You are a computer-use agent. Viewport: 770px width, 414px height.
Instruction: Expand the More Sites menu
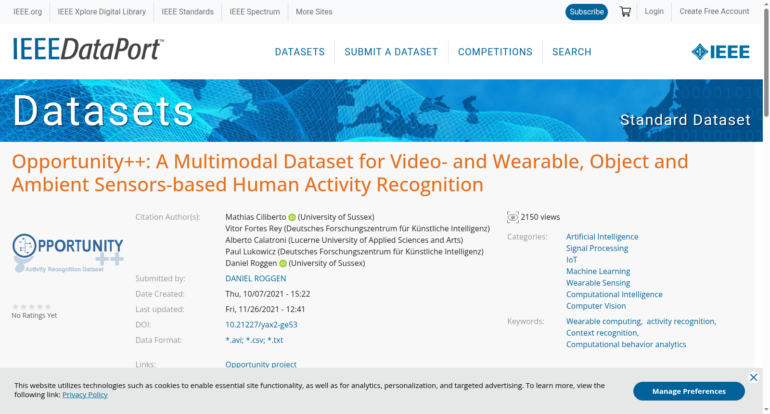tap(314, 12)
